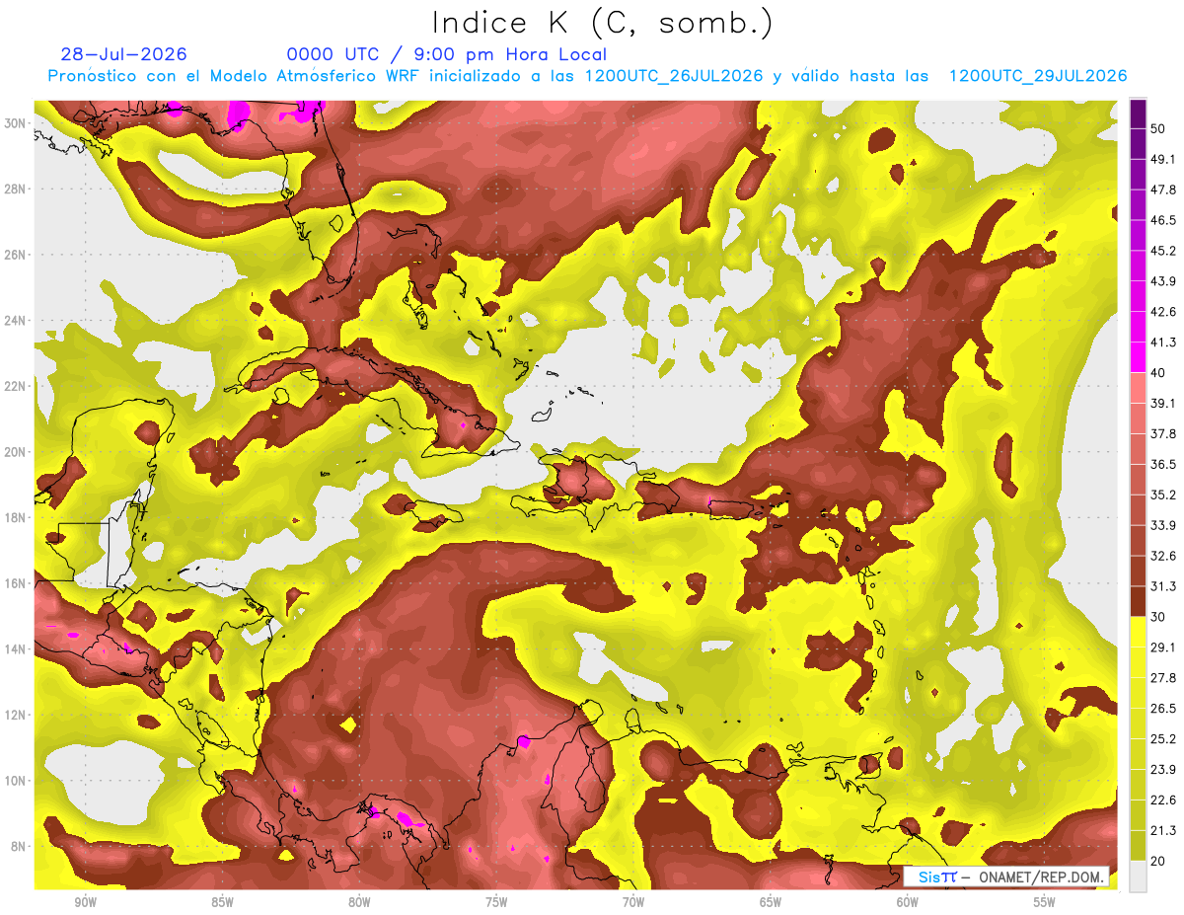The width and height of the screenshot is (1184, 915).
Task: Click the darkest purple legend swatch above 50
Action: point(1138,114)
